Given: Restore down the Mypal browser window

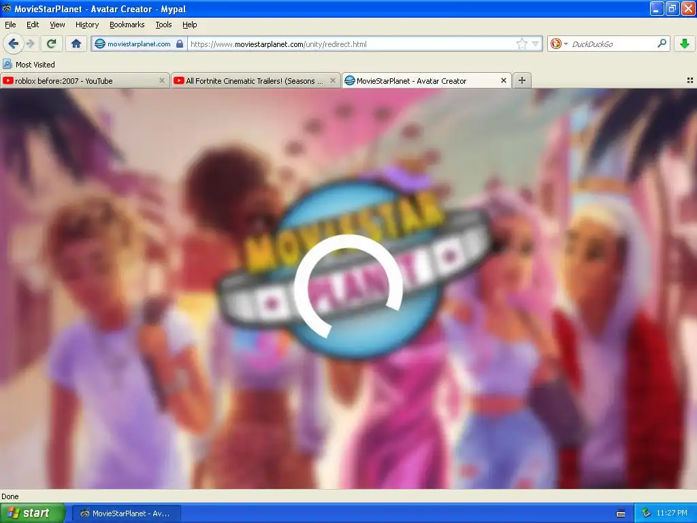Looking at the screenshot, I should 672,8.
